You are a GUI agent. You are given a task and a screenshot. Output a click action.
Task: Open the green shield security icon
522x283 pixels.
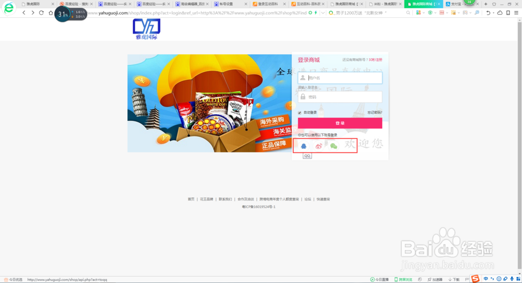430,13
